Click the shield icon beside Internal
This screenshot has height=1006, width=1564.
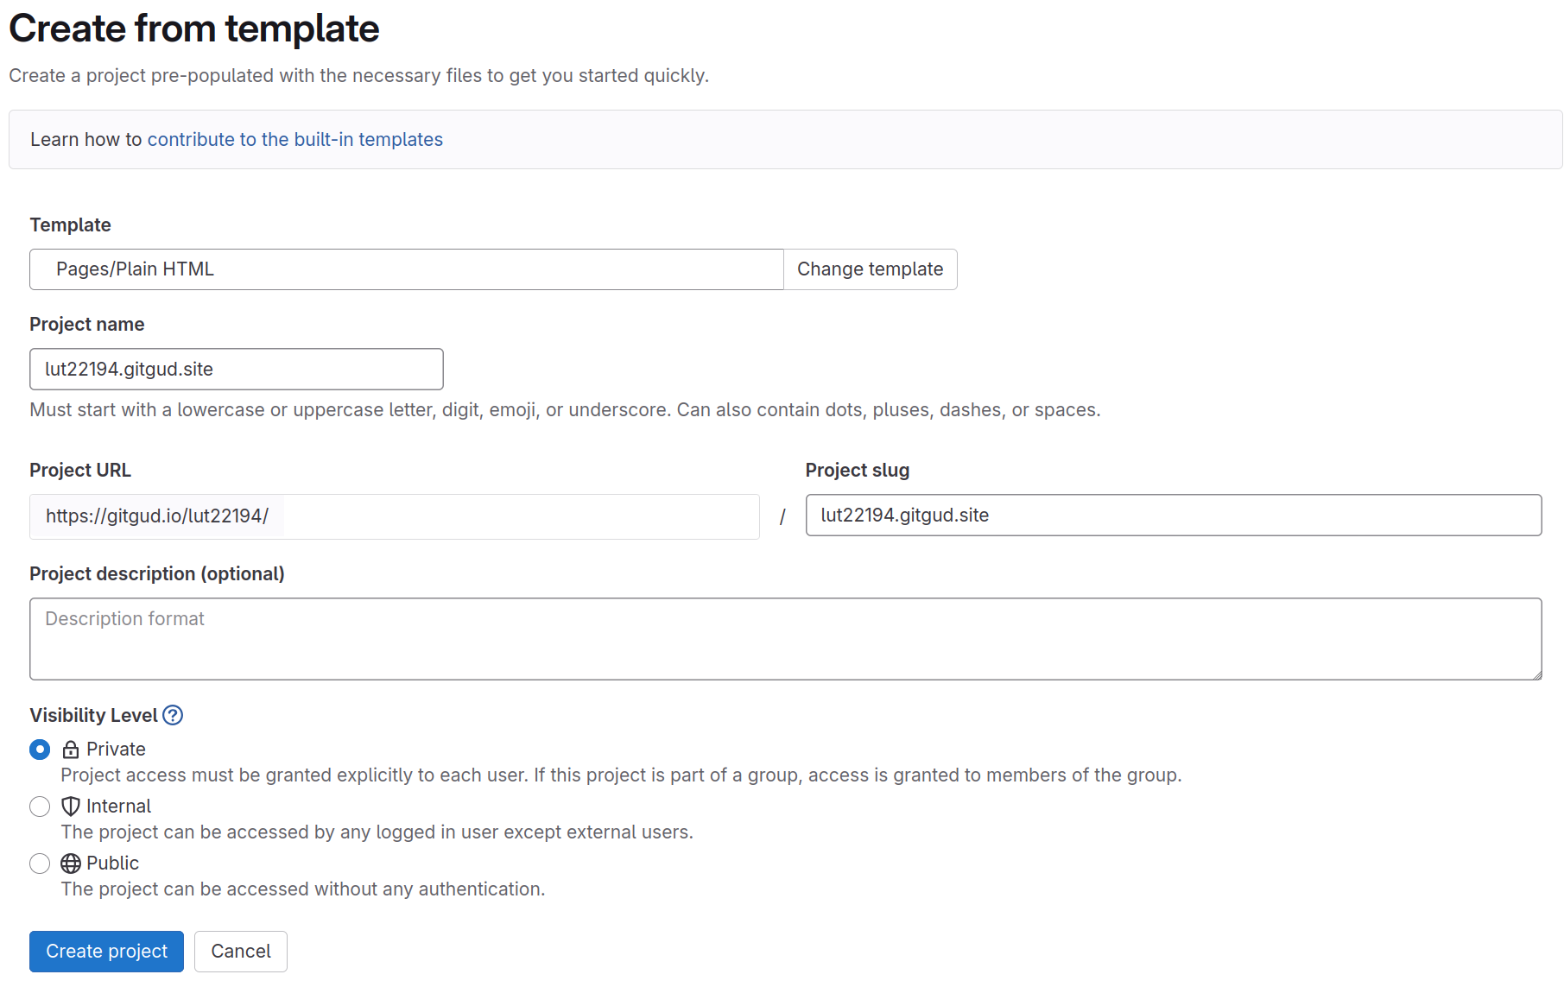[71, 807]
